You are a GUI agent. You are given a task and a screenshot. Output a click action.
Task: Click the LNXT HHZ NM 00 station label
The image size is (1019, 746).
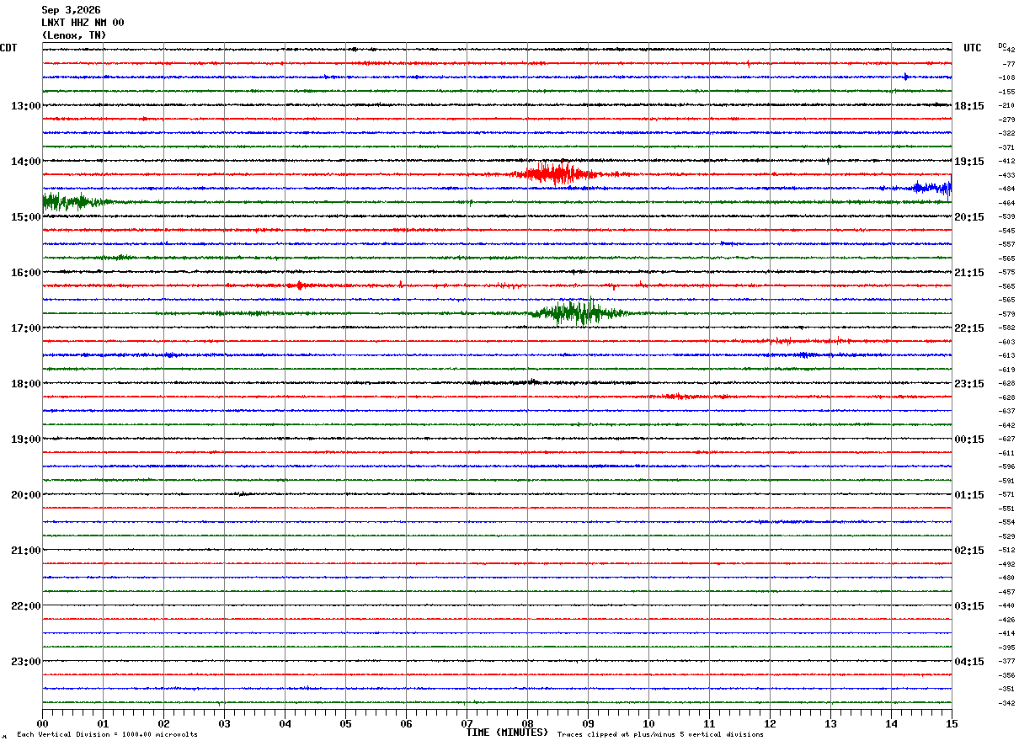(83, 23)
